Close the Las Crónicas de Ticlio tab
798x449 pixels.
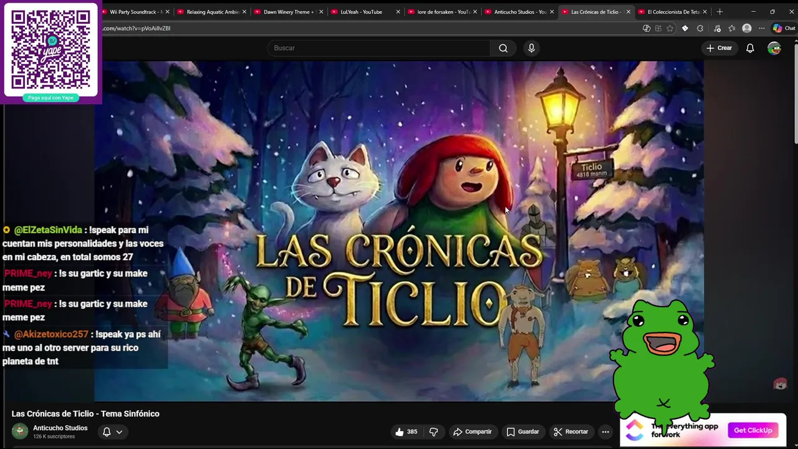[628, 12]
